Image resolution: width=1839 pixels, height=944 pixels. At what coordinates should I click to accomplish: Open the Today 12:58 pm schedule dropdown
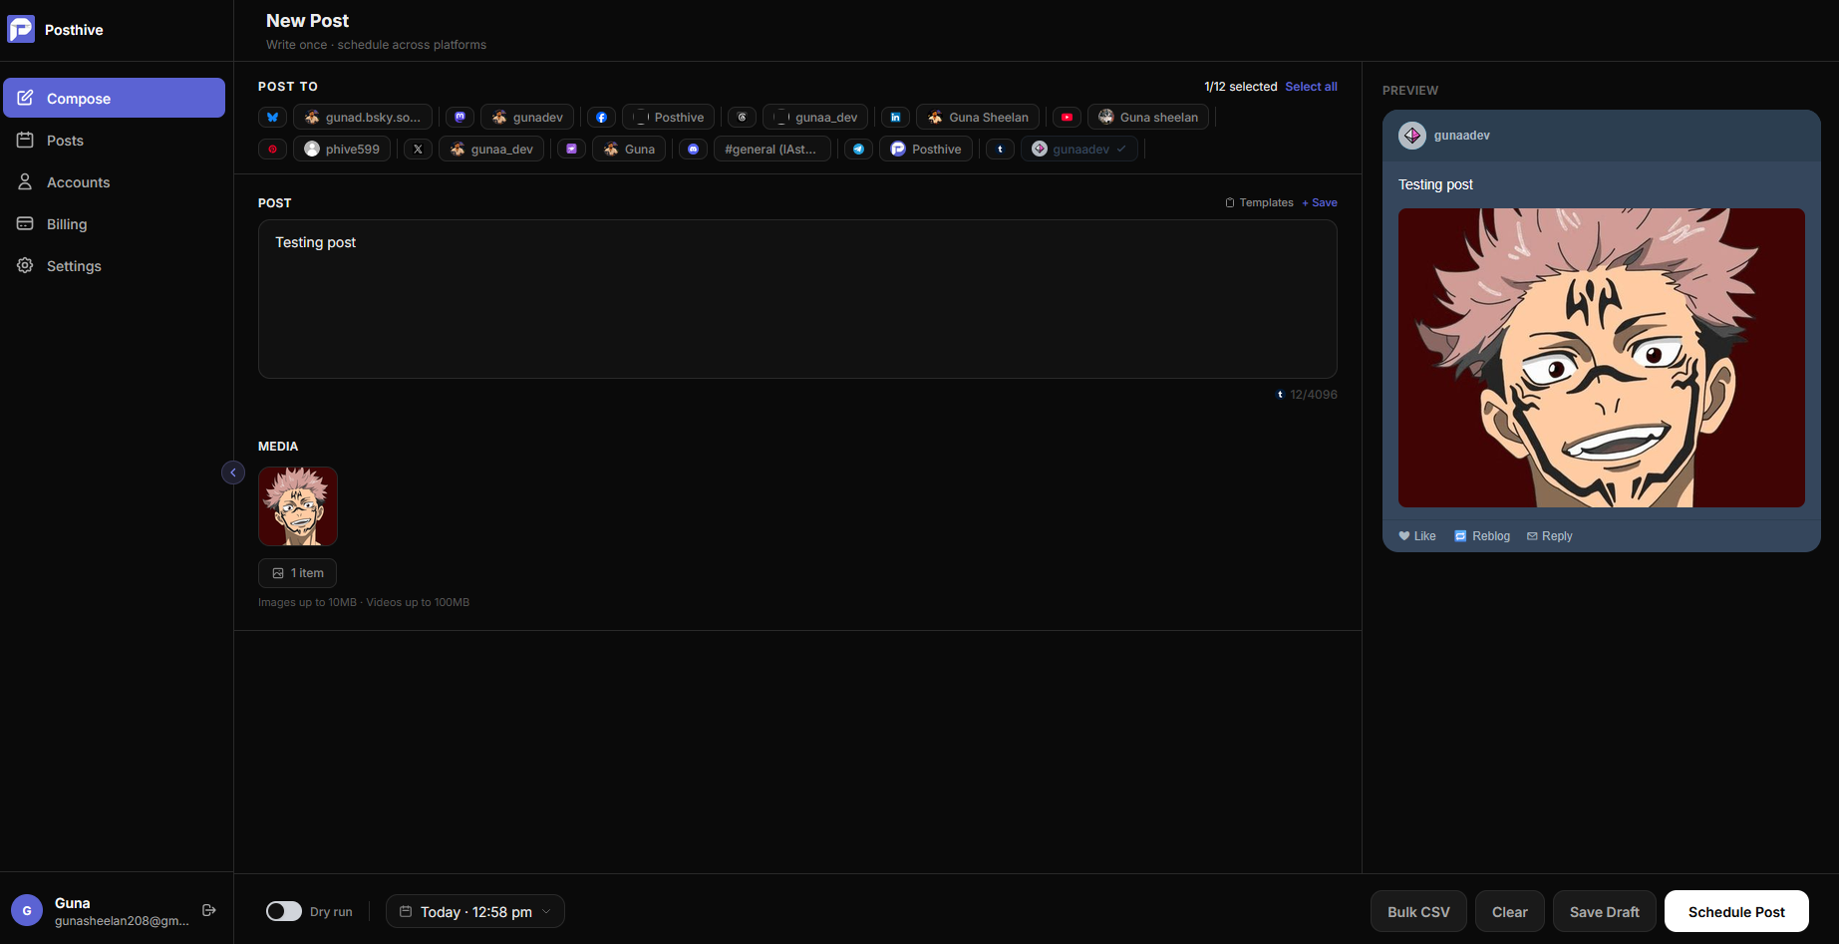click(475, 911)
